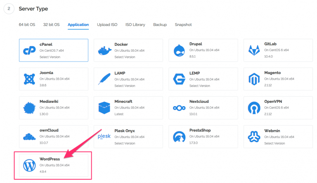317x183 pixels.
Task: Click the plesk logo icon
Action: 104,136
